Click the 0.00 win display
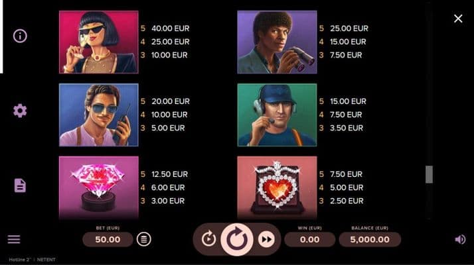This screenshot has width=474, height=265. click(309, 239)
